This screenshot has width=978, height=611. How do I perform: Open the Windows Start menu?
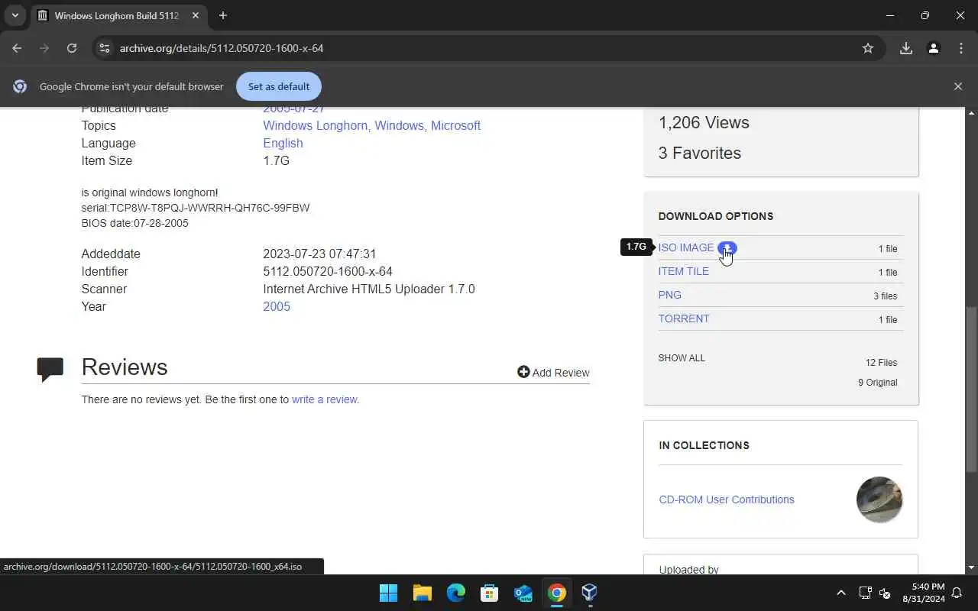tap(389, 593)
